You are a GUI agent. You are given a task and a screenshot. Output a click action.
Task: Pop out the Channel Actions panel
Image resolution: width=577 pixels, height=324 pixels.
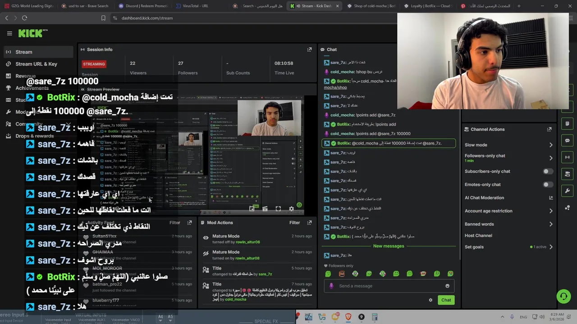click(x=549, y=129)
